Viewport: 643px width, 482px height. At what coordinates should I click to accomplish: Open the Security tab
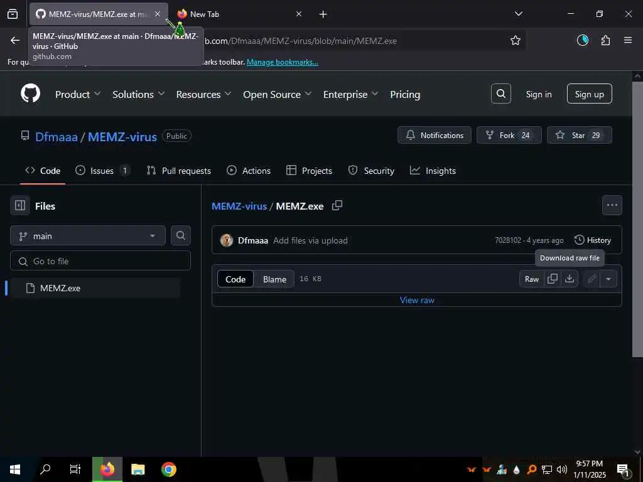pyautogui.click(x=371, y=171)
